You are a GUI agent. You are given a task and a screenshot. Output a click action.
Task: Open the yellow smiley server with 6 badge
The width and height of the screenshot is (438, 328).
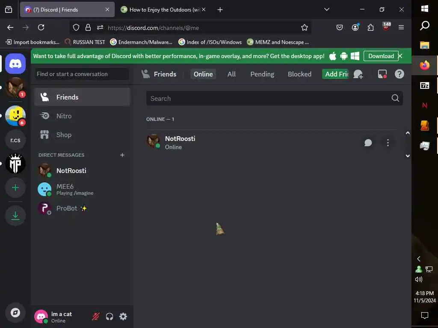pos(15,115)
